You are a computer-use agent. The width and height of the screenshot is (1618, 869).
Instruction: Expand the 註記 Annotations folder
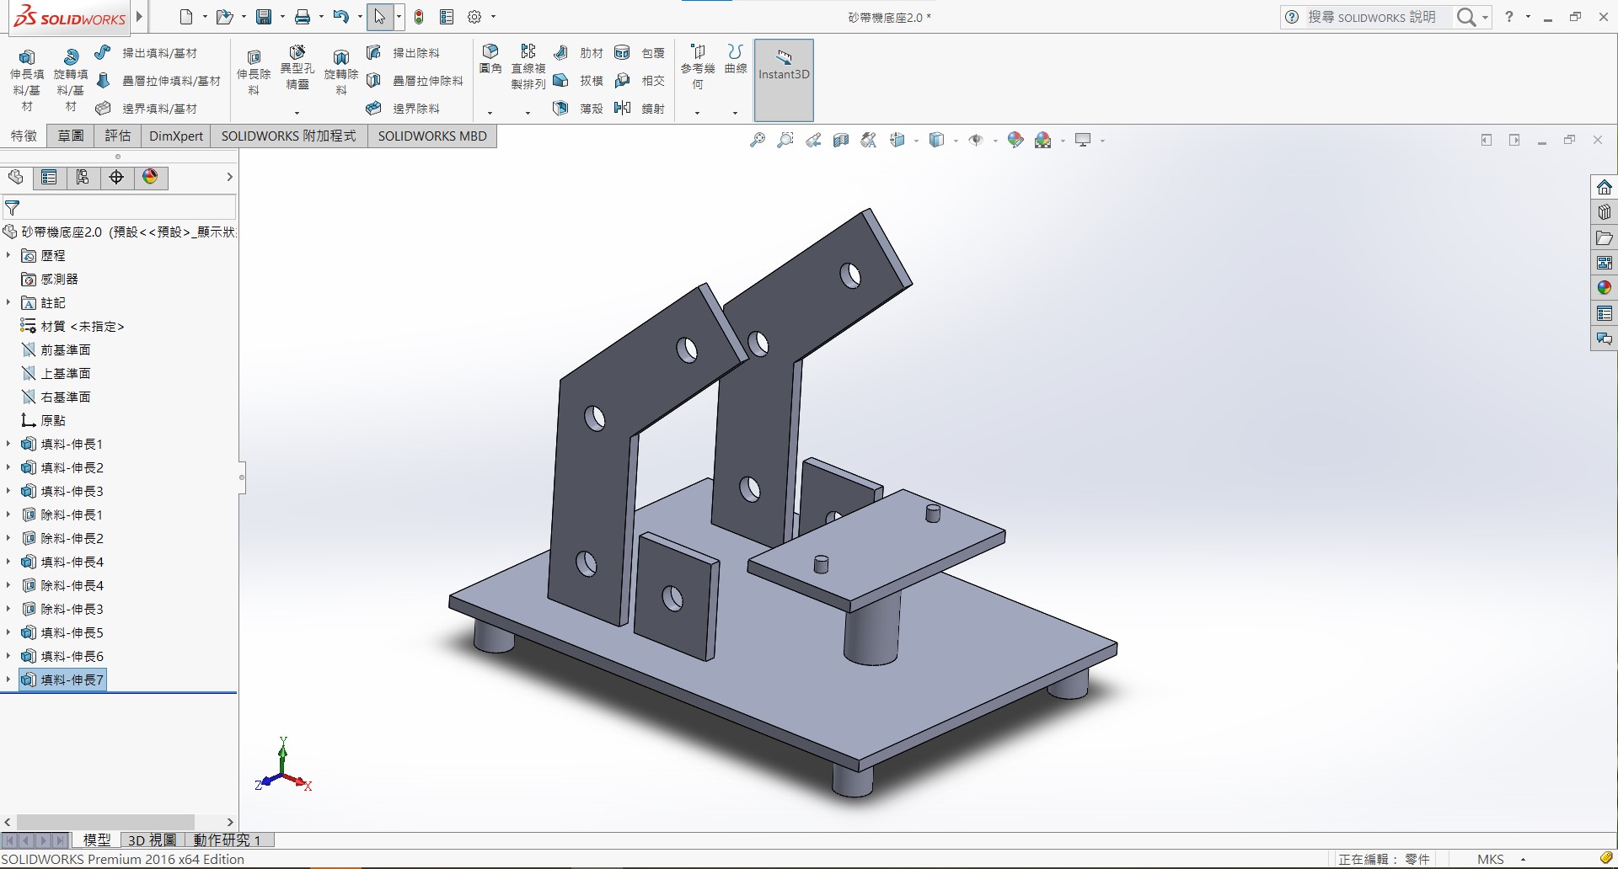coord(8,302)
